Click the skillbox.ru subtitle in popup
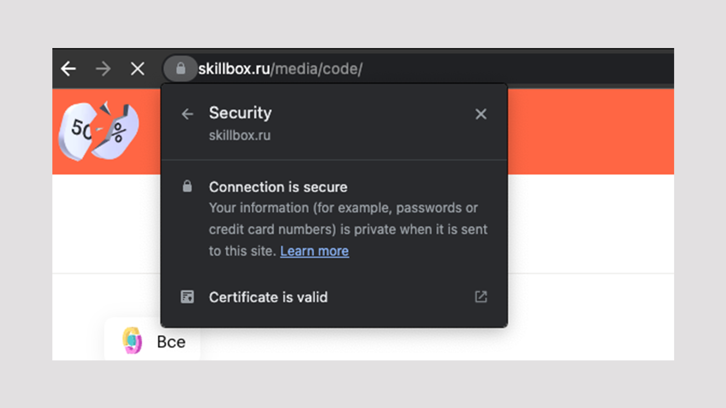 [239, 136]
